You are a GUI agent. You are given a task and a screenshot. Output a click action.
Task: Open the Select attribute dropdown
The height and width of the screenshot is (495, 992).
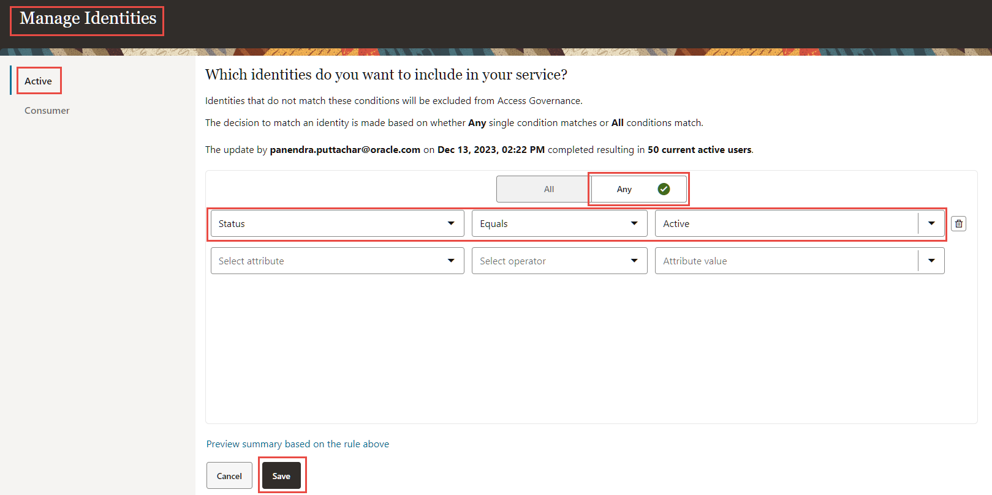(x=337, y=261)
